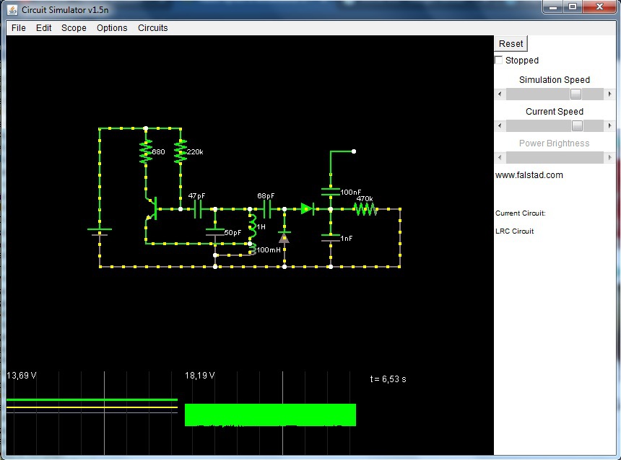621x460 pixels.
Task: Minimize the Circuit Simulator window
Action: (553, 6)
